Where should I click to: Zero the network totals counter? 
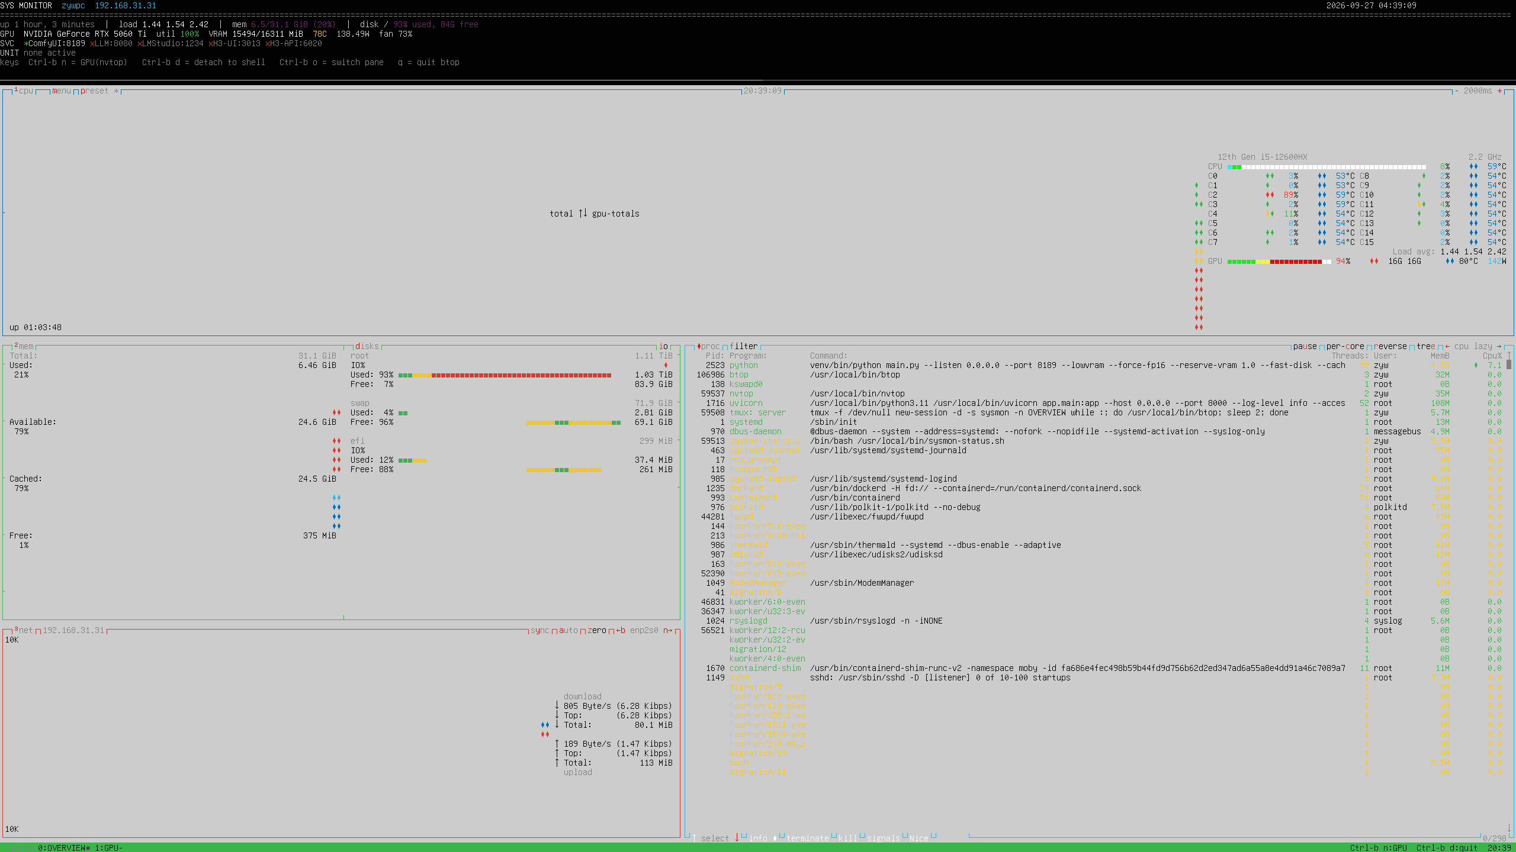(x=597, y=630)
